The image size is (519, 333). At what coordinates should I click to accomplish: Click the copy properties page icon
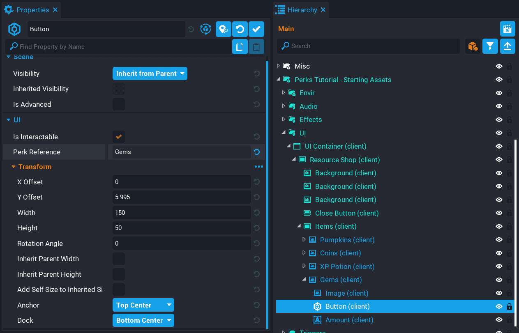tap(240, 47)
